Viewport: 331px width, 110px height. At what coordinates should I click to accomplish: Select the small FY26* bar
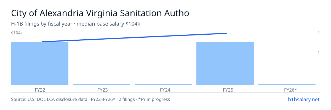click(287, 84)
